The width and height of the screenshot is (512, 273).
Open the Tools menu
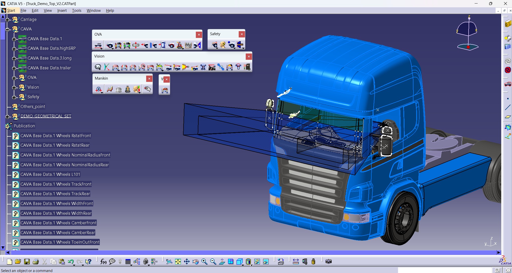coord(76,11)
